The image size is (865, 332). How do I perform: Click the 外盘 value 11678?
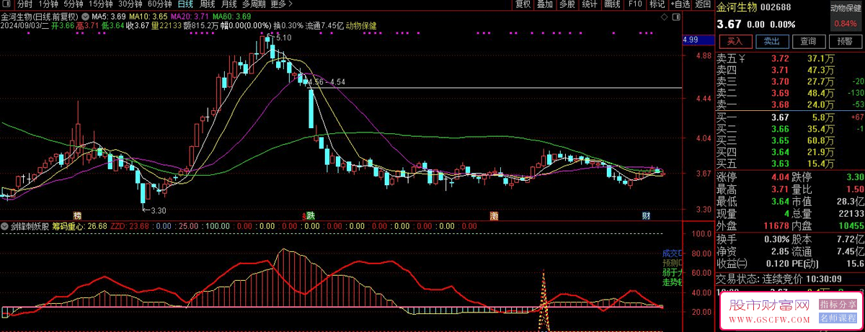(775, 225)
